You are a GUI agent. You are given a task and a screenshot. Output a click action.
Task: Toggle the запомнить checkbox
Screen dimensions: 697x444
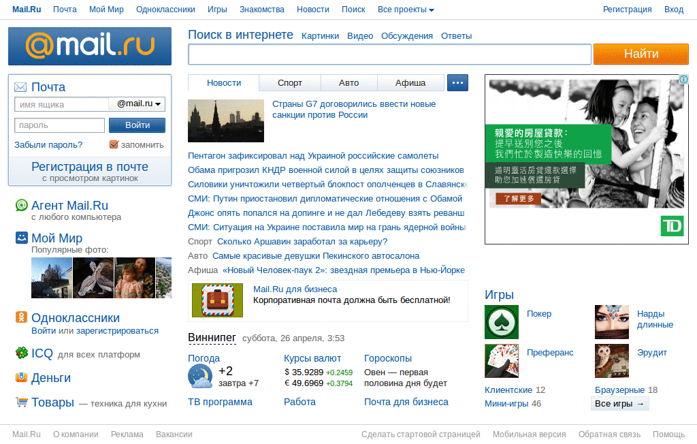(x=114, y=144)
